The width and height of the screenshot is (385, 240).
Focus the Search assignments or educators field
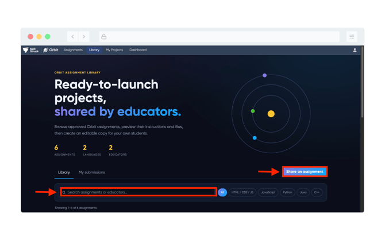point(138,192)
